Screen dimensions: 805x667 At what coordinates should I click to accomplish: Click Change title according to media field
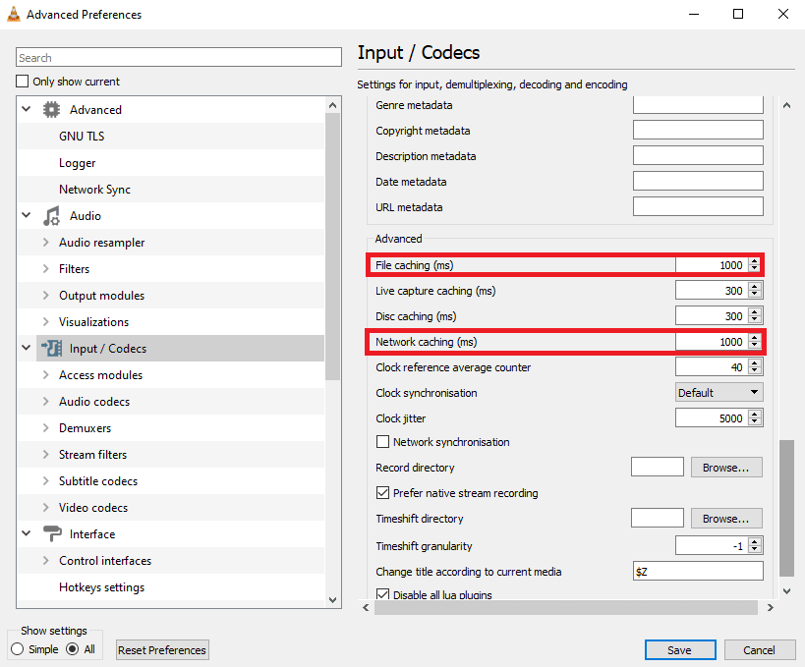click(698, 571)
